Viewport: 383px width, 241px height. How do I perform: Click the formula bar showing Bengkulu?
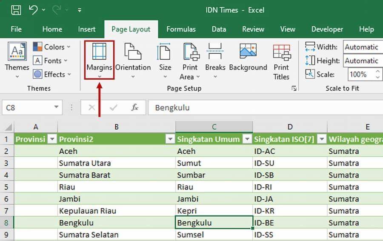coord(266,107)
